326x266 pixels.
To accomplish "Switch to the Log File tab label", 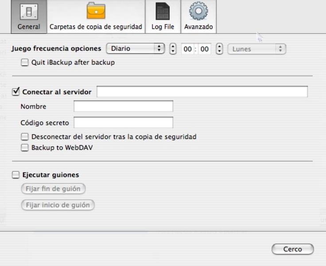I will [x=163, y=27].
